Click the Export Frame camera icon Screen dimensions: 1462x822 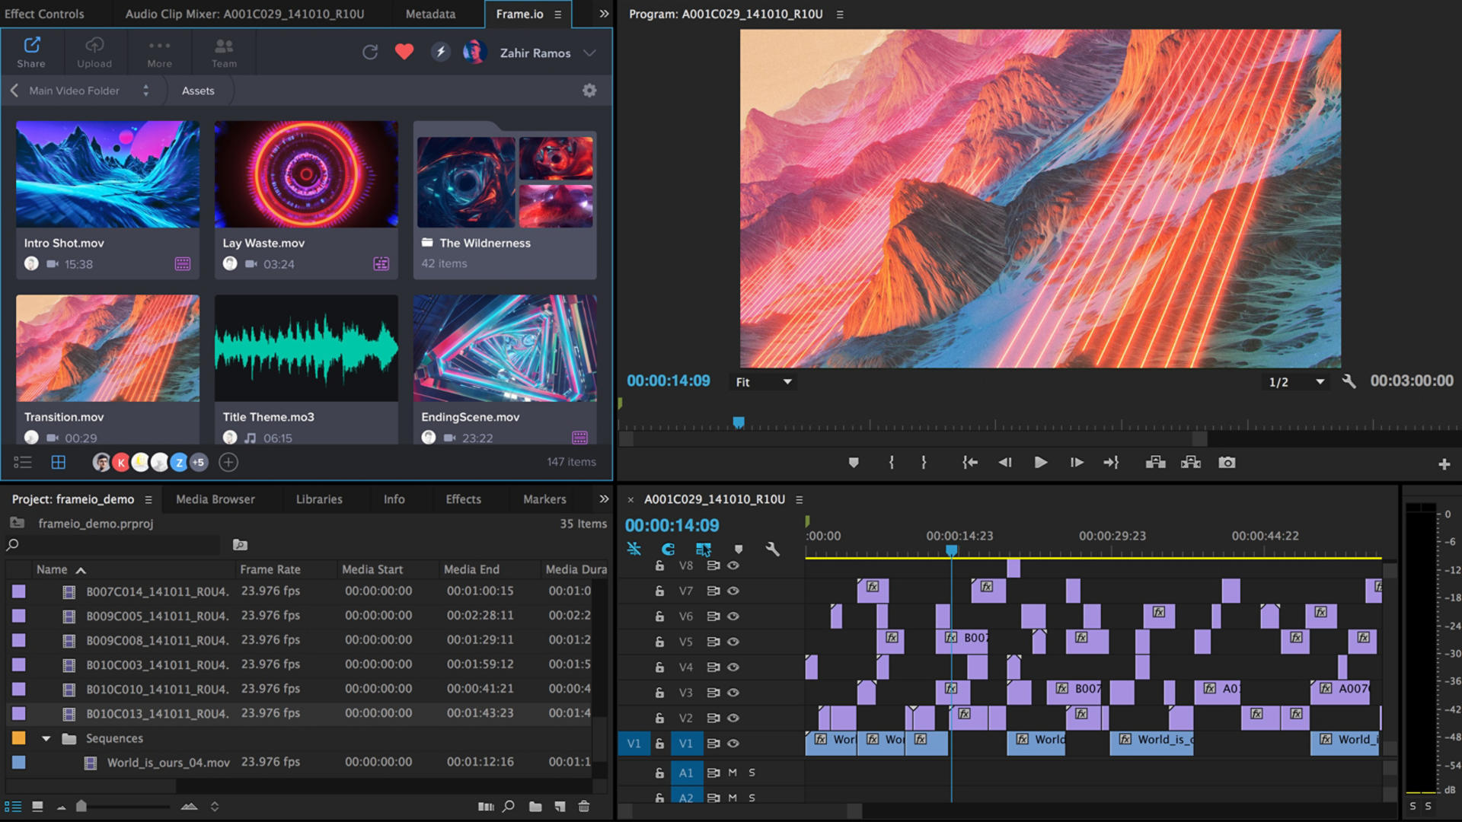1227,462
